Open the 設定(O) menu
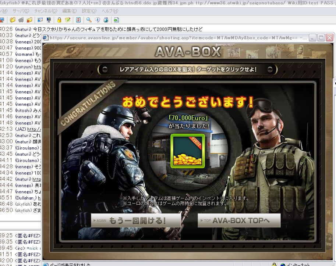Viewport: 336px width, 266px height. pyautogui.click(x=89, y=11)
